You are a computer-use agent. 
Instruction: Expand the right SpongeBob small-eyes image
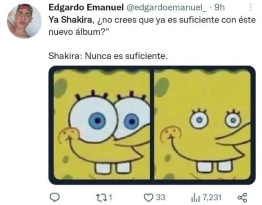point(203,124)
